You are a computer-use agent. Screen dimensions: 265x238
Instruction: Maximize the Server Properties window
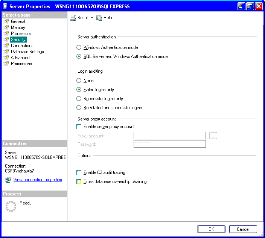click(250, 6)
